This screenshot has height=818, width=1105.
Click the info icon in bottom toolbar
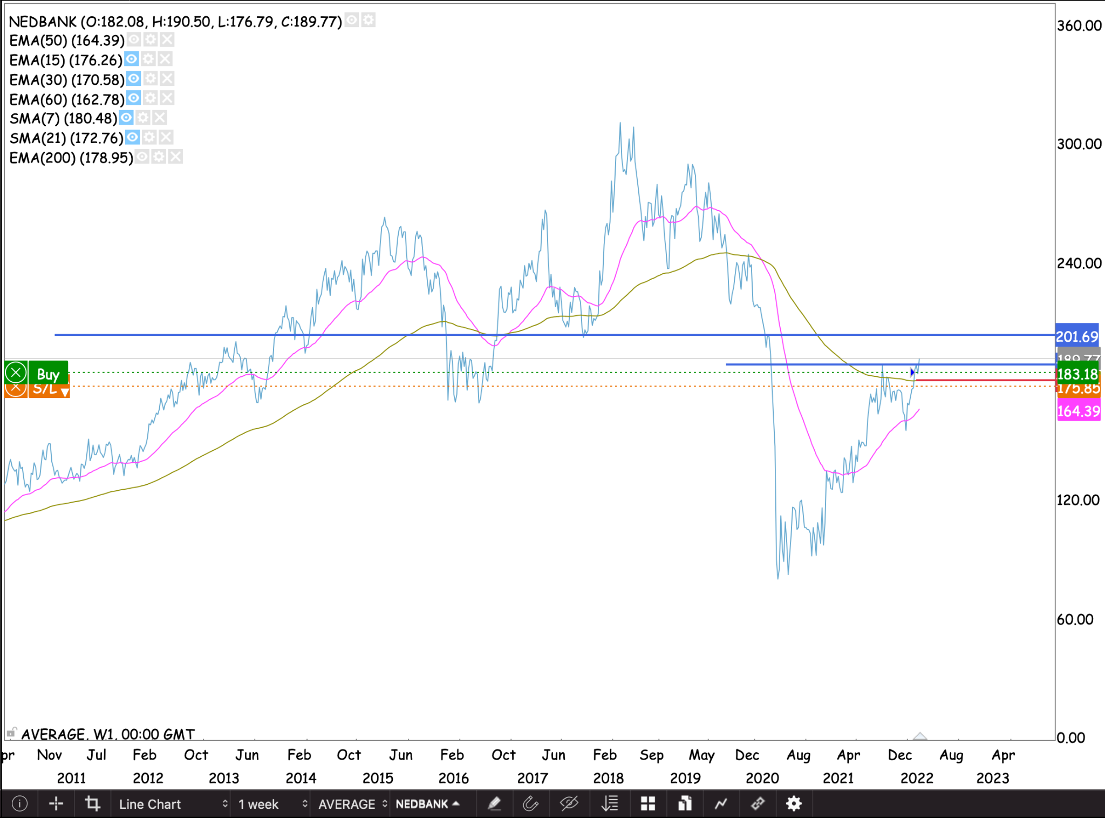coord(19,804)
